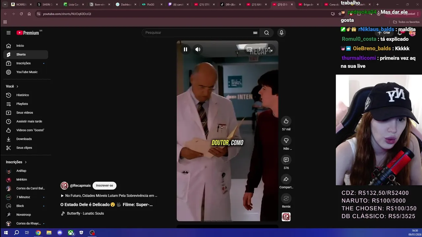Select Shorts in the sidebar
The image size is (422, 237).
tap(26, 54)
